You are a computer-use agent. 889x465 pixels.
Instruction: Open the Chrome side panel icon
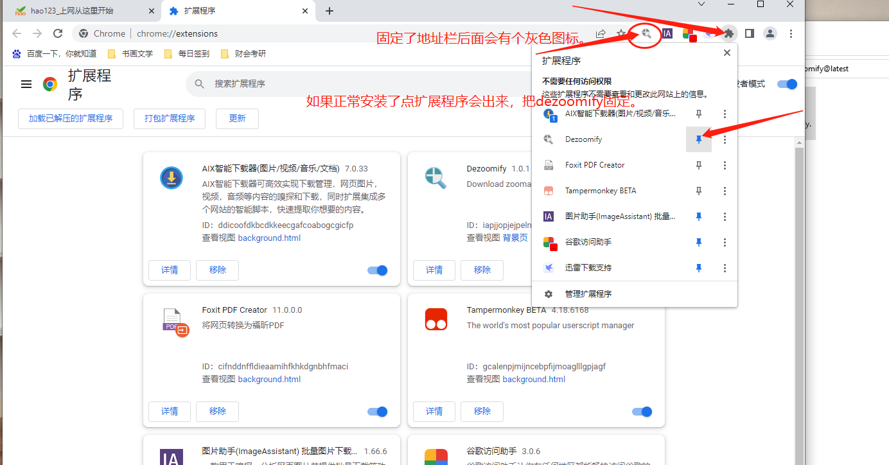[x=749, y=33]
